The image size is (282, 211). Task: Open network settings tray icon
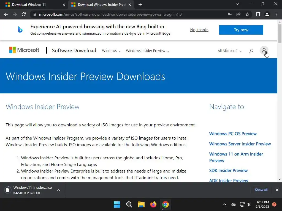coord(242,204)
